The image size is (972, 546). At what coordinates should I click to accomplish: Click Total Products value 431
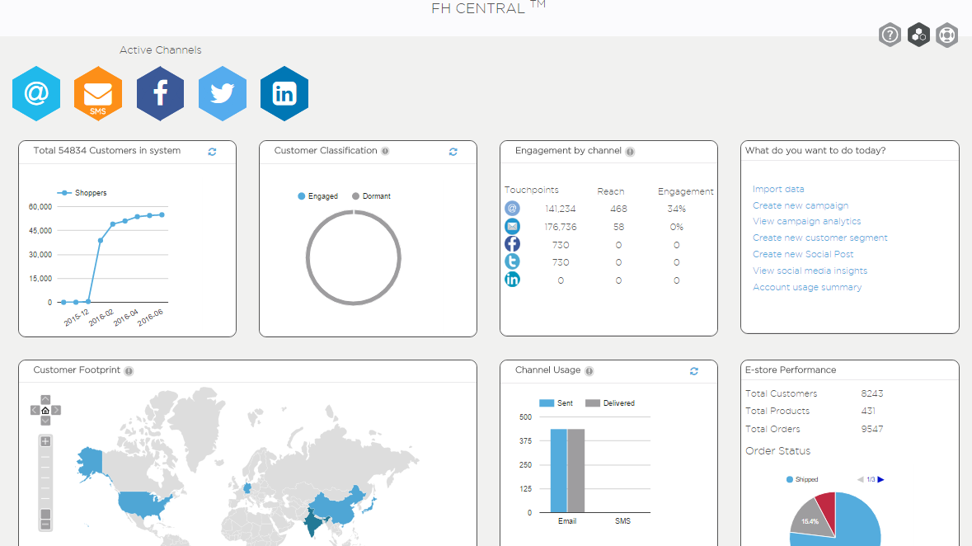pos(868,411)
